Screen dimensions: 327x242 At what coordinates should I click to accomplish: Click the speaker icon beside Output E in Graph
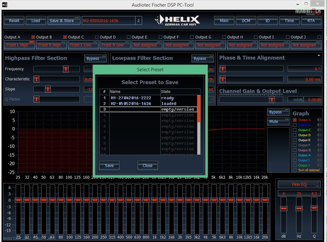point(319,140)
